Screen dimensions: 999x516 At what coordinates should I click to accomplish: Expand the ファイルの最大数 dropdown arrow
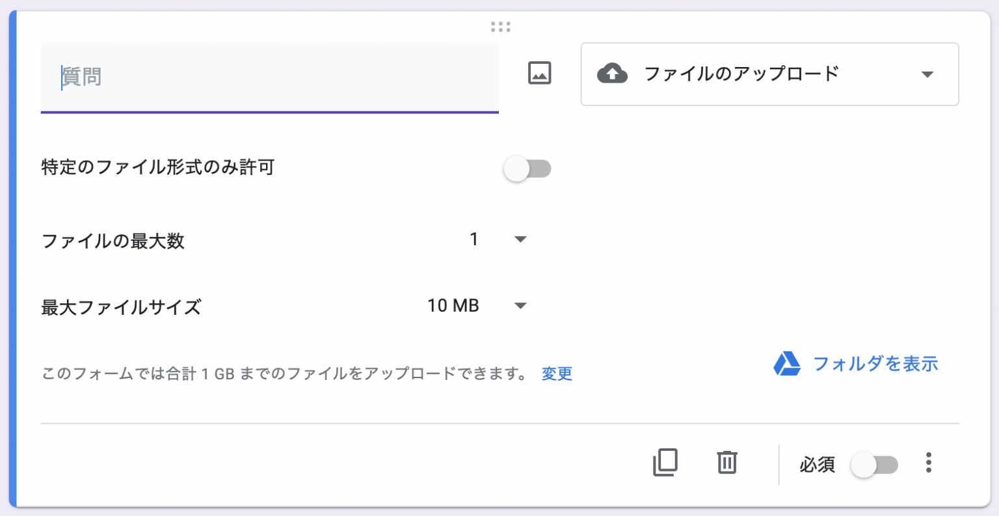(x=520, y=239)
